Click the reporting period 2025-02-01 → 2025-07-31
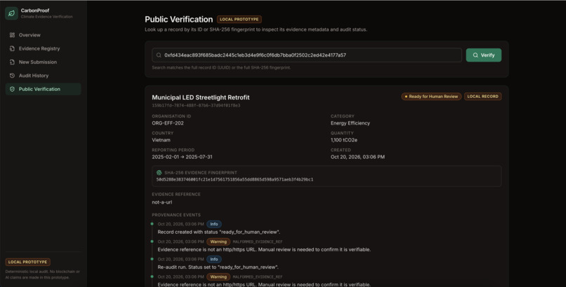 [183, 157]
